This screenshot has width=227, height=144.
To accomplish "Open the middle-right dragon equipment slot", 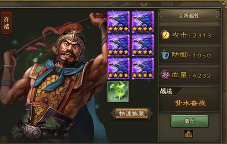I will 143,45.
